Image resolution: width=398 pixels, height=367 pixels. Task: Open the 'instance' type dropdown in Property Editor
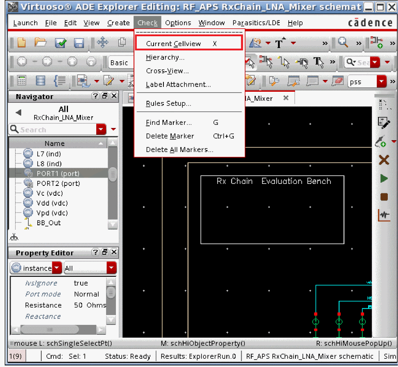57,268
